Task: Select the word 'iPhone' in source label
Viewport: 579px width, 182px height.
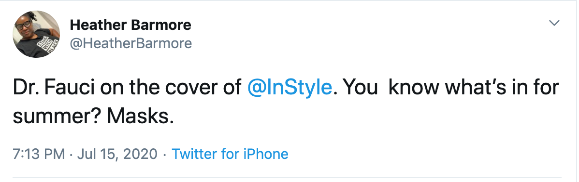Action: pos(266,153)
